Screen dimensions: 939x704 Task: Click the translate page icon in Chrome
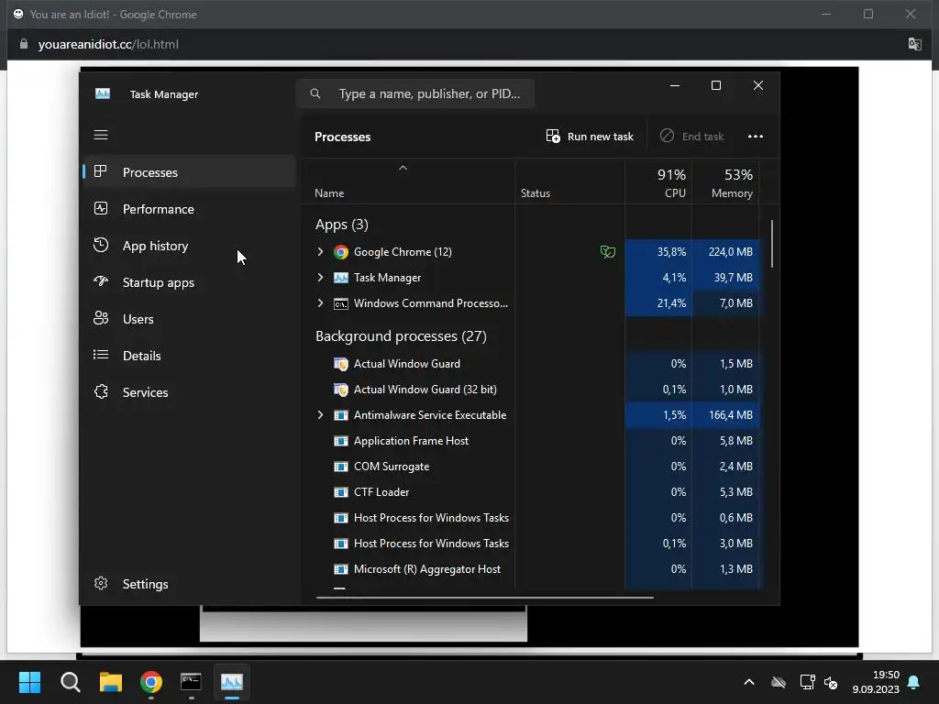914,44
